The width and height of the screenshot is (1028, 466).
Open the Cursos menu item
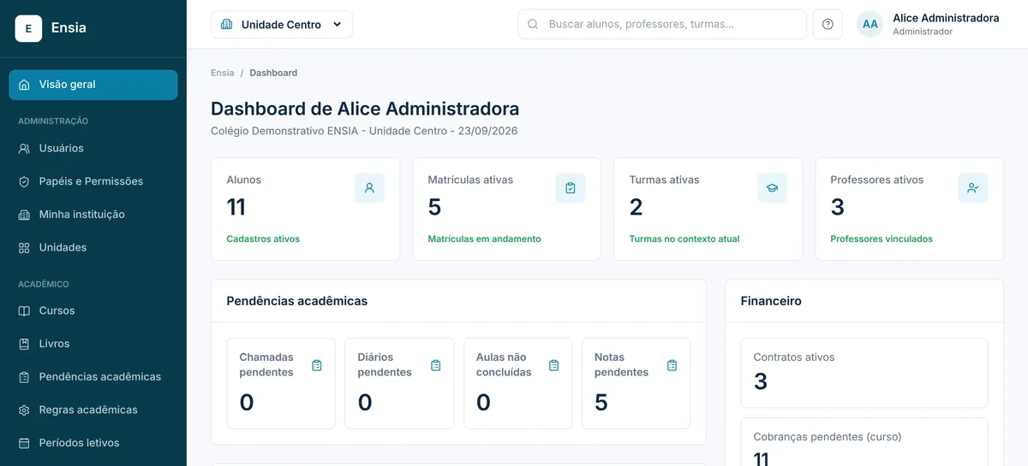93,310
